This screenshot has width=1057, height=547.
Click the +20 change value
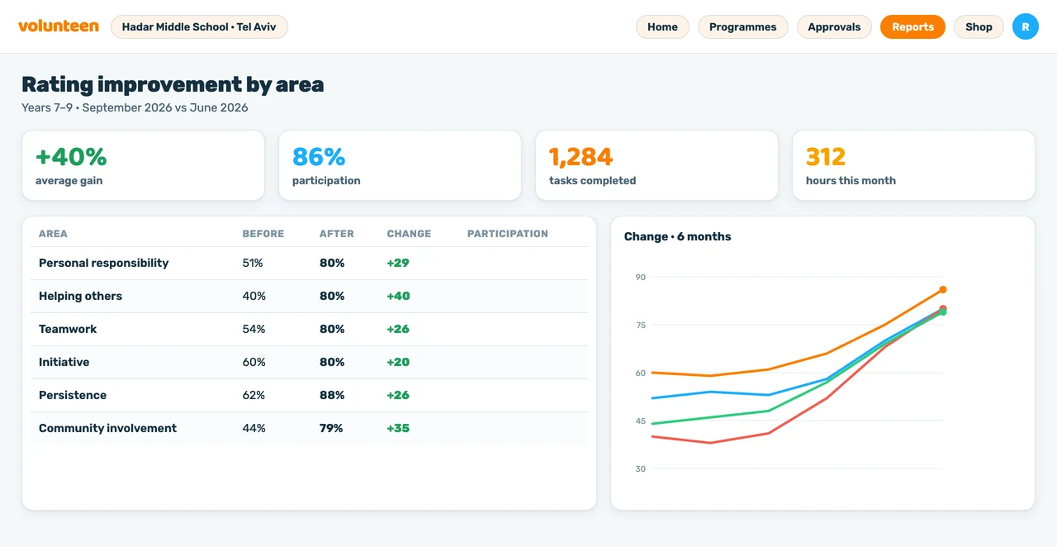click(x=398, y=362)
